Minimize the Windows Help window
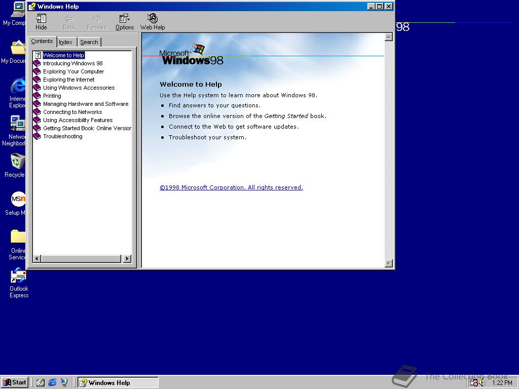 pyautogui.click(x=372, y=6)
